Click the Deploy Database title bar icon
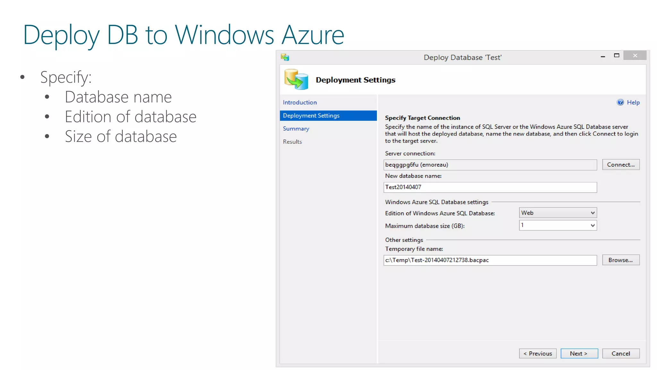This screenshot has height=370, width=657. [x=285, y=57]
